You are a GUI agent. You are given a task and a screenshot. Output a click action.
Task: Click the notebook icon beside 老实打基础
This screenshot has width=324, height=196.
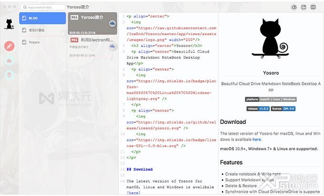coord(24,30)
